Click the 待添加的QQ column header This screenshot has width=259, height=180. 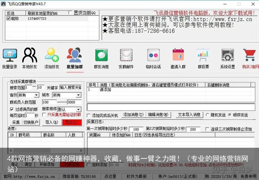pyautogui.click(x=121, y=135)
